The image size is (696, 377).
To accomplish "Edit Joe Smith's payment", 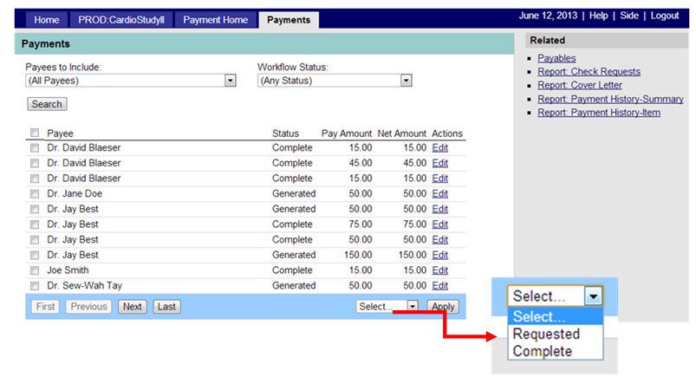I will [440, 270].
